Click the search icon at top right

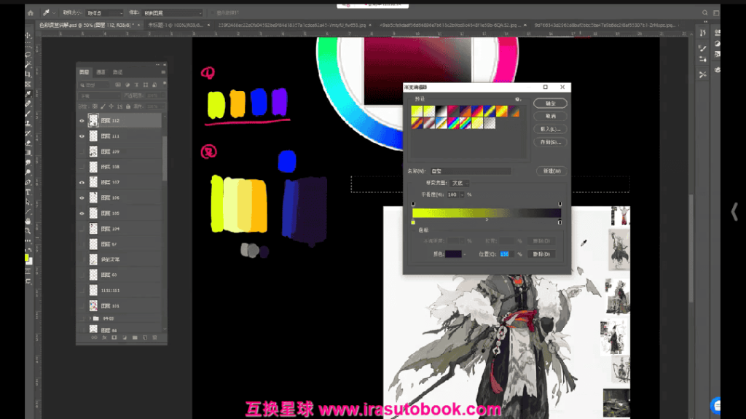coord(704,13)
